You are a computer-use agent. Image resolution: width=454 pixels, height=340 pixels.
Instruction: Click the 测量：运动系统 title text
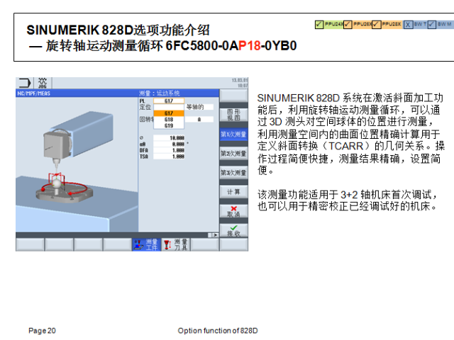[160, 93]
